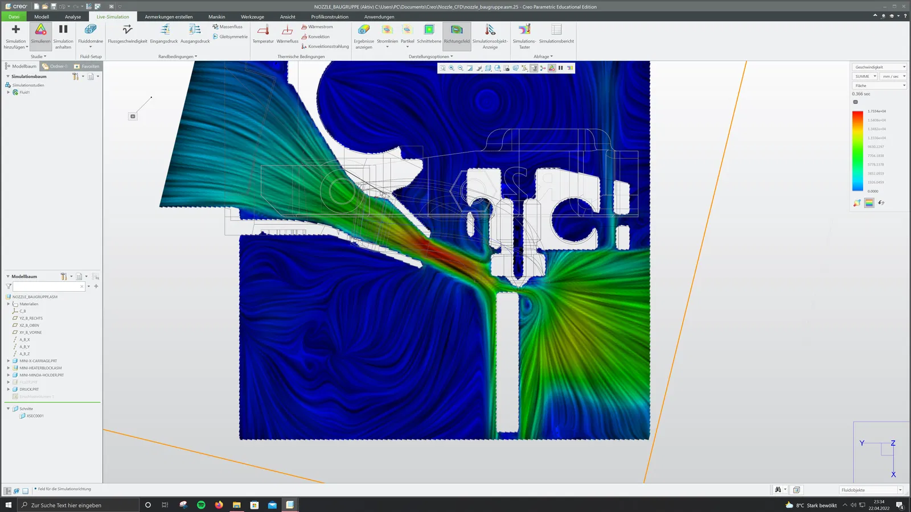The width and height of the screenshot is (911, 512).
Task: Click the Modellbaum filter search field
Action: [x=49, y=286]
